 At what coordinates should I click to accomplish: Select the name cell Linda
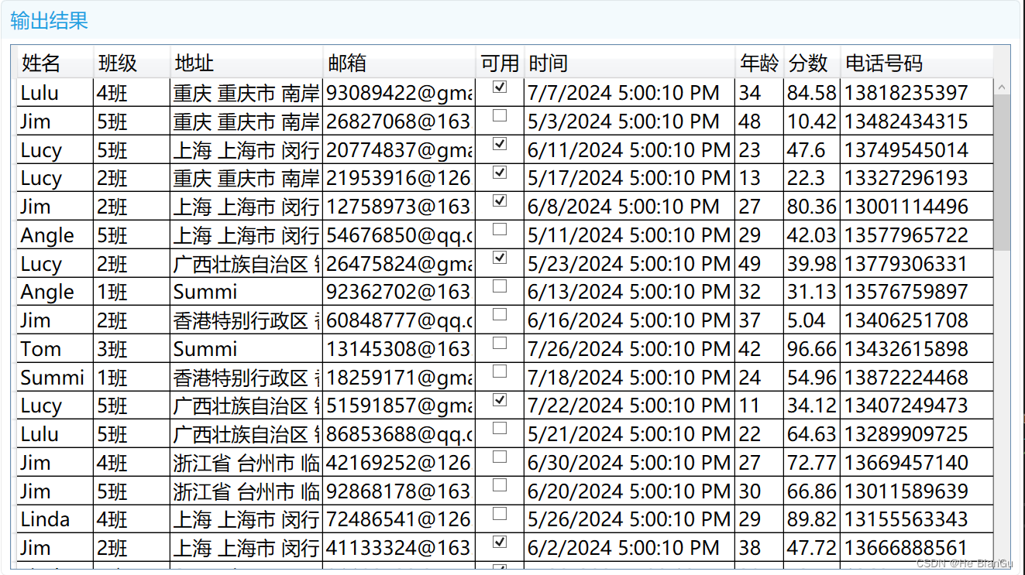click(x=54, y=519)
